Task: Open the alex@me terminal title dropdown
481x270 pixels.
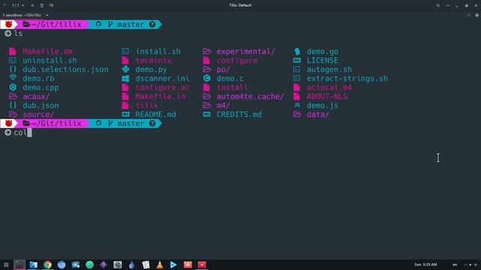Action: [x=25, y=15]
